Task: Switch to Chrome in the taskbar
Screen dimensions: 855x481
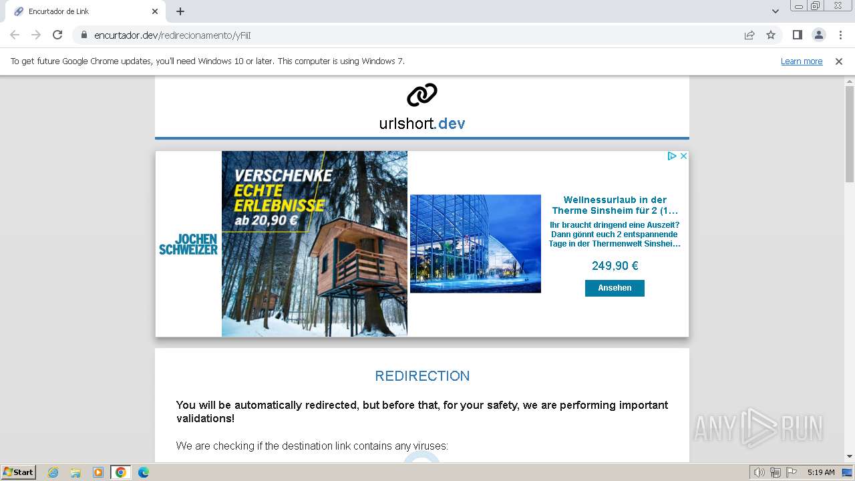Action: [x=121, y=472]
